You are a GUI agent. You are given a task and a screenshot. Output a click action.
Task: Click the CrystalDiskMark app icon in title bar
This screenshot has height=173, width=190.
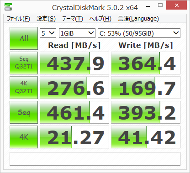[8, 7]
